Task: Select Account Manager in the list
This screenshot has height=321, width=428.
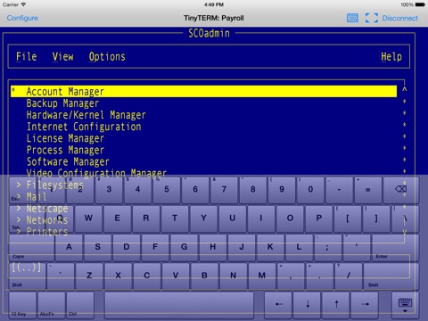Action: click(203, 91)
